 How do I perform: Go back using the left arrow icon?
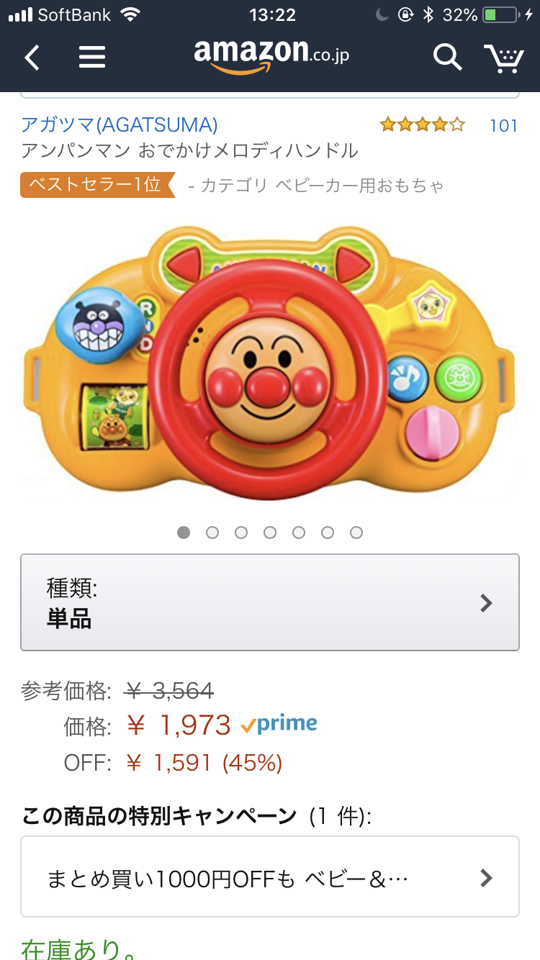[x=32, y=57]
